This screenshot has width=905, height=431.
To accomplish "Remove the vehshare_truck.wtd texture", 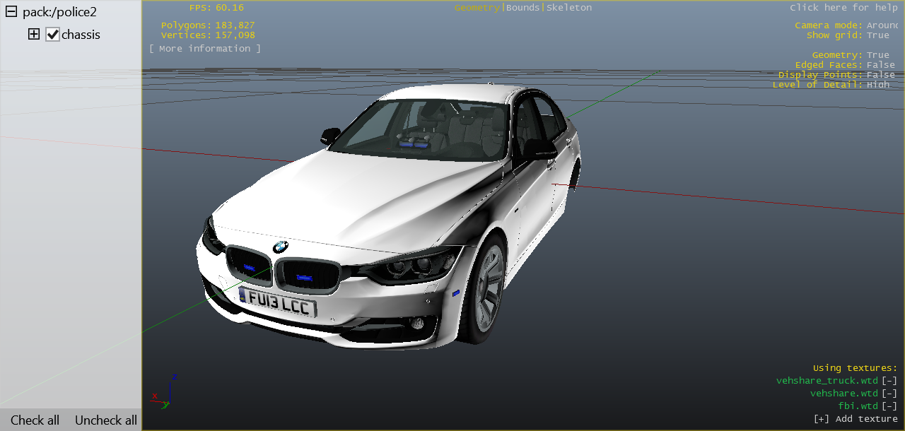I will click(889, 381).
